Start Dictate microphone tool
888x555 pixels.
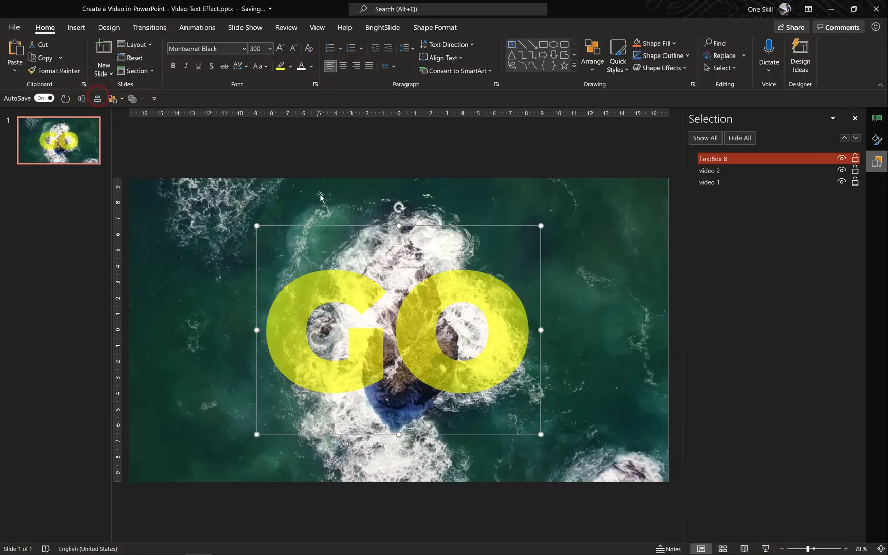[768, 47]
